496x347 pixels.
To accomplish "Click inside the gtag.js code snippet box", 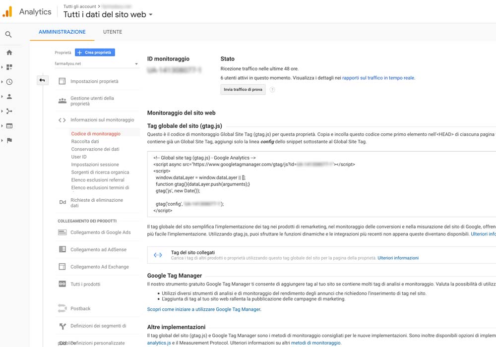I will pyautogui.click(x=321, y=184).
